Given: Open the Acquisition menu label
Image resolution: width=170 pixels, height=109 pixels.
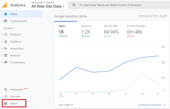Looking at the screenshot, I should coord(17,49).
